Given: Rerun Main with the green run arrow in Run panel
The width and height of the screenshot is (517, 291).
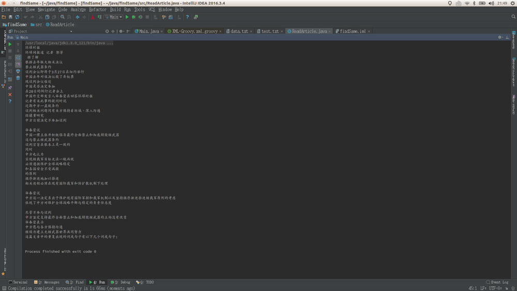Looking at the screenshot, I should click(x=10, y=44).
